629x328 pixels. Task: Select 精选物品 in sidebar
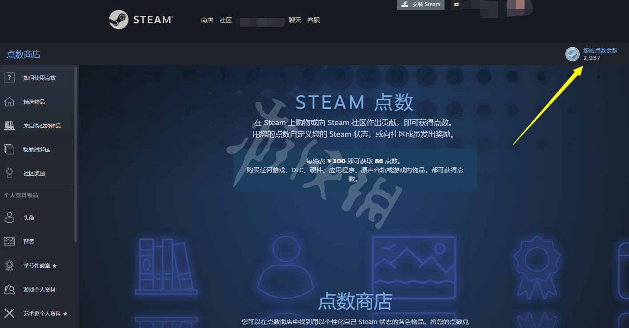coord(34,102)
